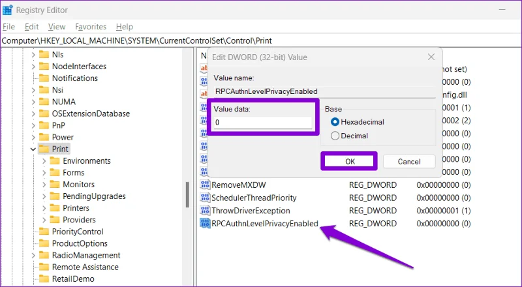This screenshot has height=287, width=522.
Task: Click the registry path address bar
Action: tap(261, 40)
